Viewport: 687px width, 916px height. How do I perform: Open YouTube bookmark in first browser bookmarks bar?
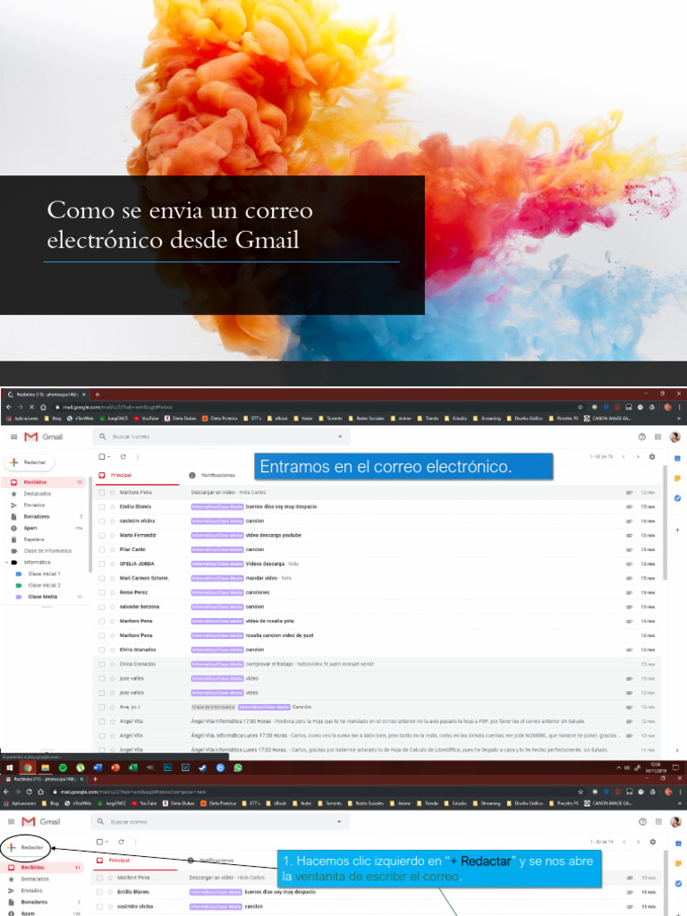[146, 419]
